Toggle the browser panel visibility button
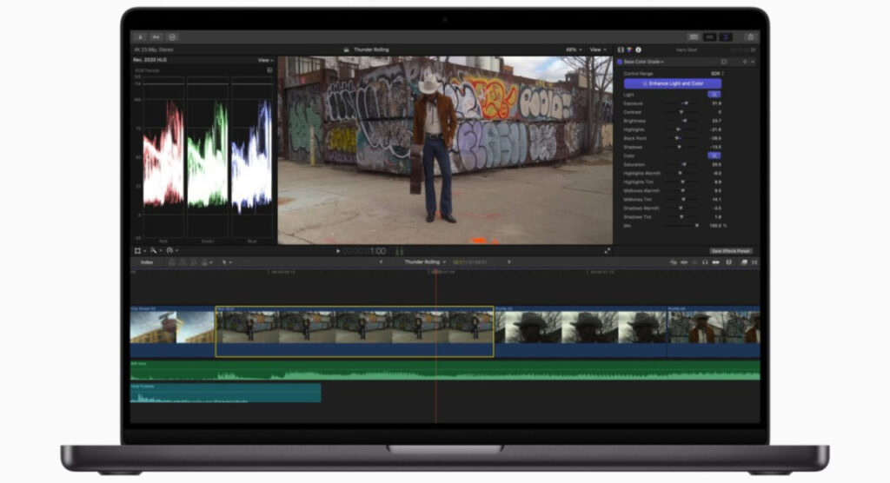The height and width of the screenshot is (483, 890). tap(694, 36)
